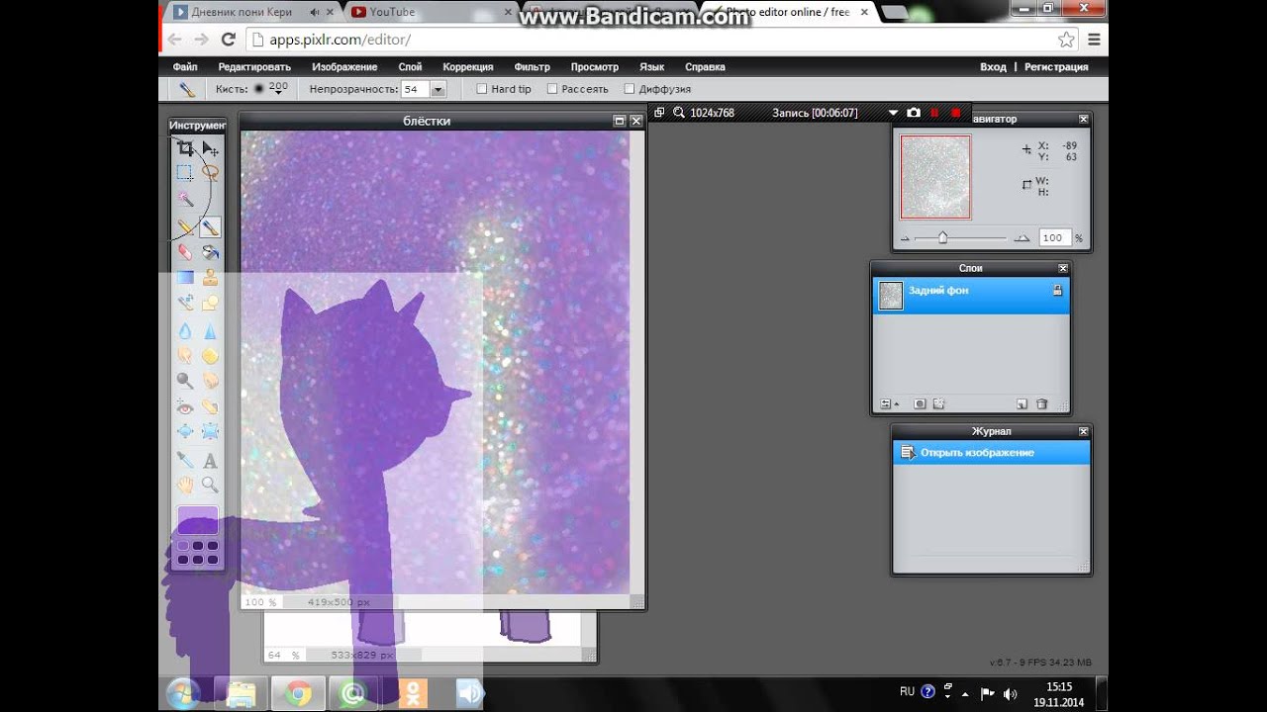This screenshot has height=712, width=1267.
Task: Select the Clone Stamp tool
Action: click(x=210, y=278)
